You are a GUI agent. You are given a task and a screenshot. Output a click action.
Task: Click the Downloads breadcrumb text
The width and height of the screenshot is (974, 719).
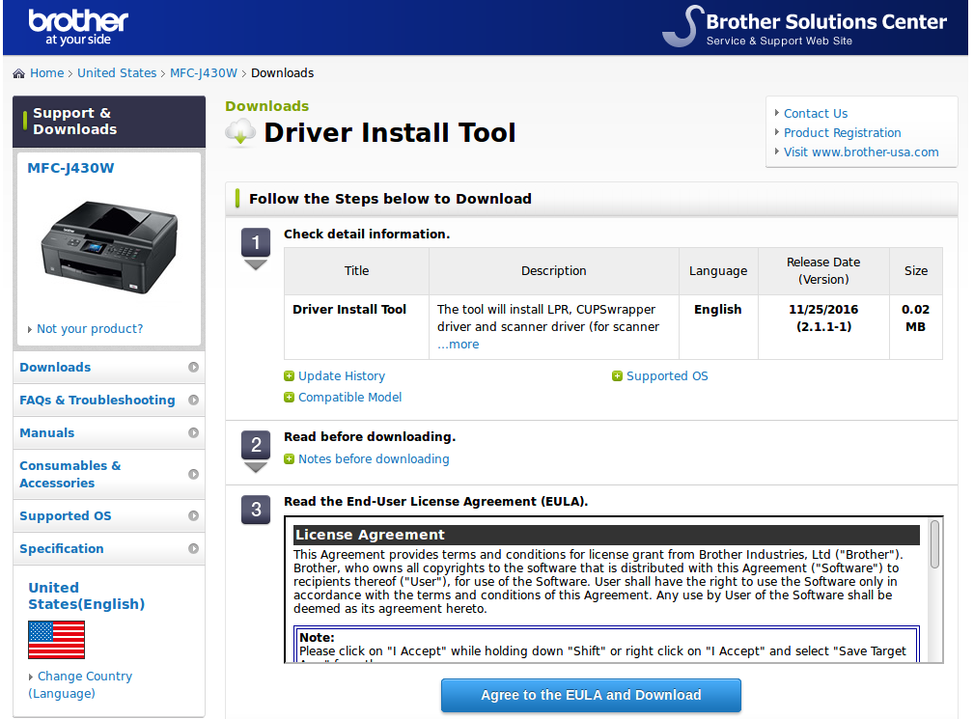tap(283, 73)
